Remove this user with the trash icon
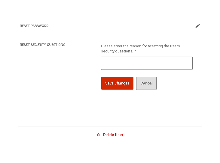 [98, 135]
